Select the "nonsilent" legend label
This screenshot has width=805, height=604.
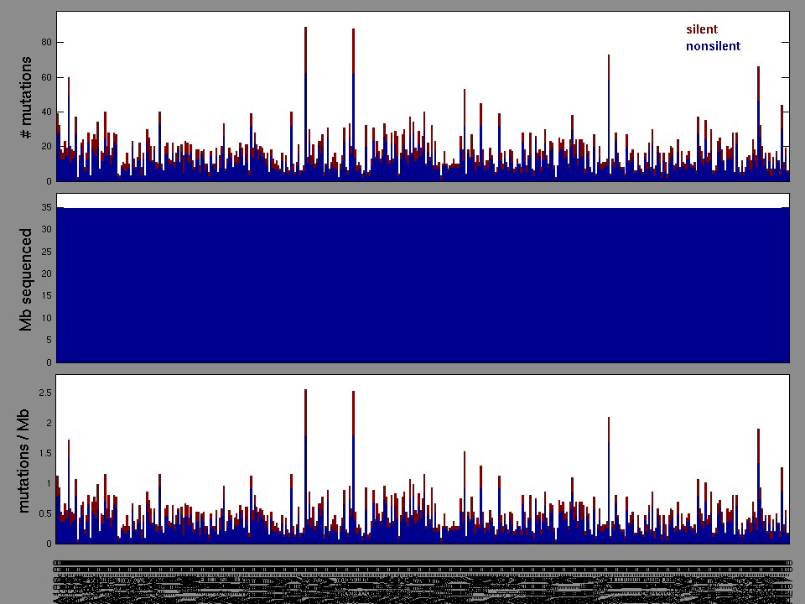click(713, 46)
